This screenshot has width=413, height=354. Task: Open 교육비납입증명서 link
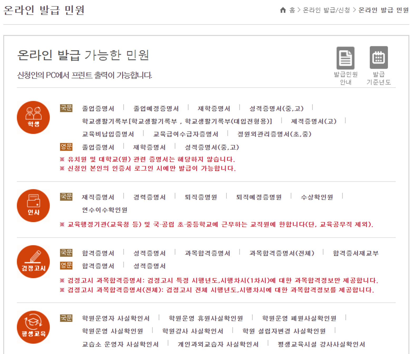(x=108, y=134)
